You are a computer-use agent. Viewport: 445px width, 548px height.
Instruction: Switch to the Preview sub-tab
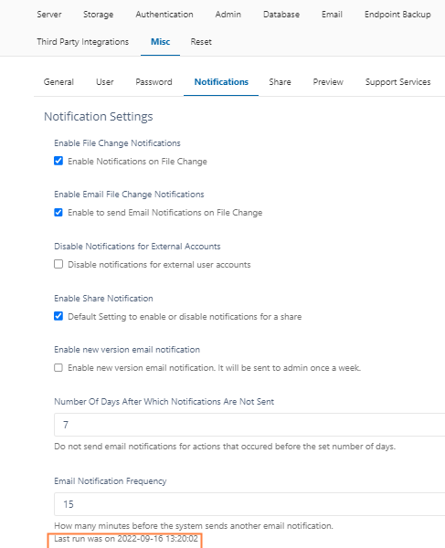(328, 82)
